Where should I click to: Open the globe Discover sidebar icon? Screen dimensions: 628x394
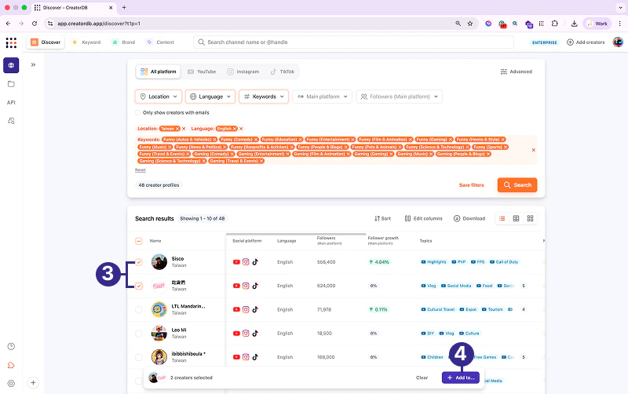coord(11,65)
